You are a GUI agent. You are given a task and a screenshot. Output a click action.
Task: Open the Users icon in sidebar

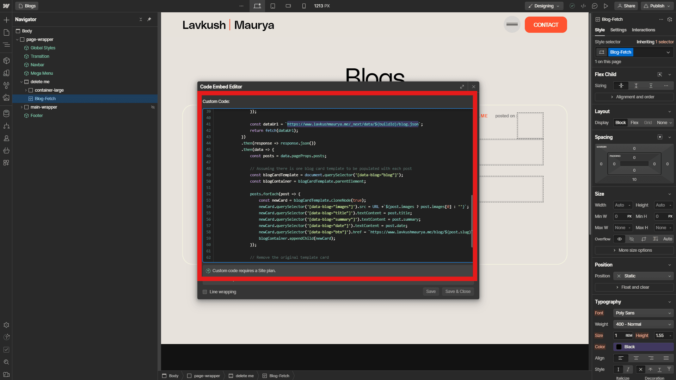pyautogui.click(x=6, y=138)
